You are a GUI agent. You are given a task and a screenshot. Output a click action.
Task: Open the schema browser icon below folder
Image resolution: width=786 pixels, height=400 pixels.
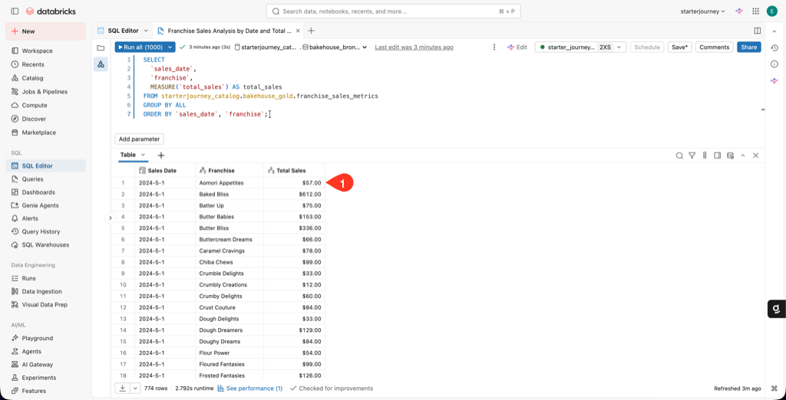101,64
